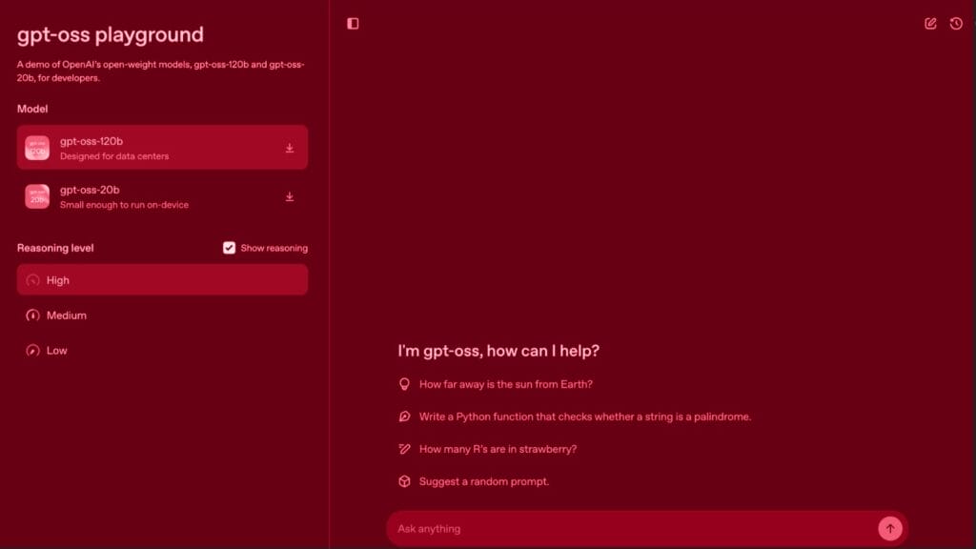Download the gpt-oss-120b model
The height and width of the screenshot is (549, 976).
[290, 148]
